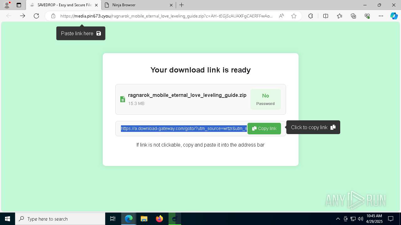Refresh the current page
401x225 pixels.
coord(36,16)
